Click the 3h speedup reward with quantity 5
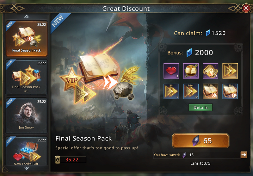The height and width of the screenshot is (176, 253). click(171, 91)
